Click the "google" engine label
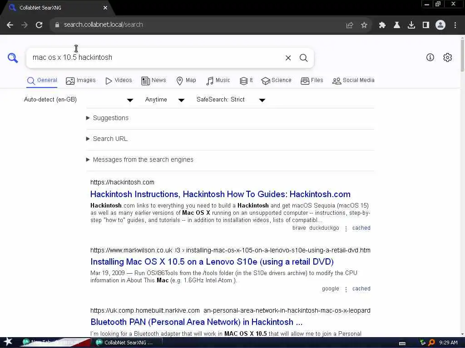465x348 pixels. click(x=331, y=289)
